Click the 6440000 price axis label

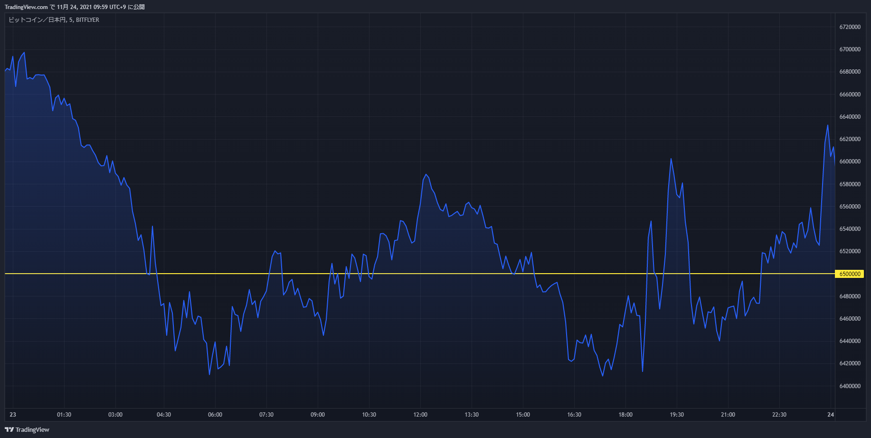pyautogui.click(x=850, y=341)
